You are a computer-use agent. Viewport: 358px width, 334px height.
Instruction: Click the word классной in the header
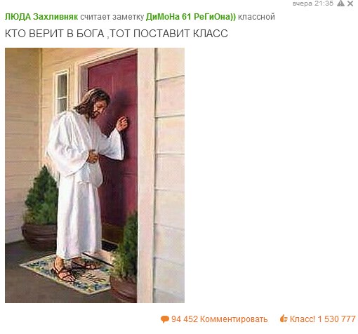coord(256,17)
